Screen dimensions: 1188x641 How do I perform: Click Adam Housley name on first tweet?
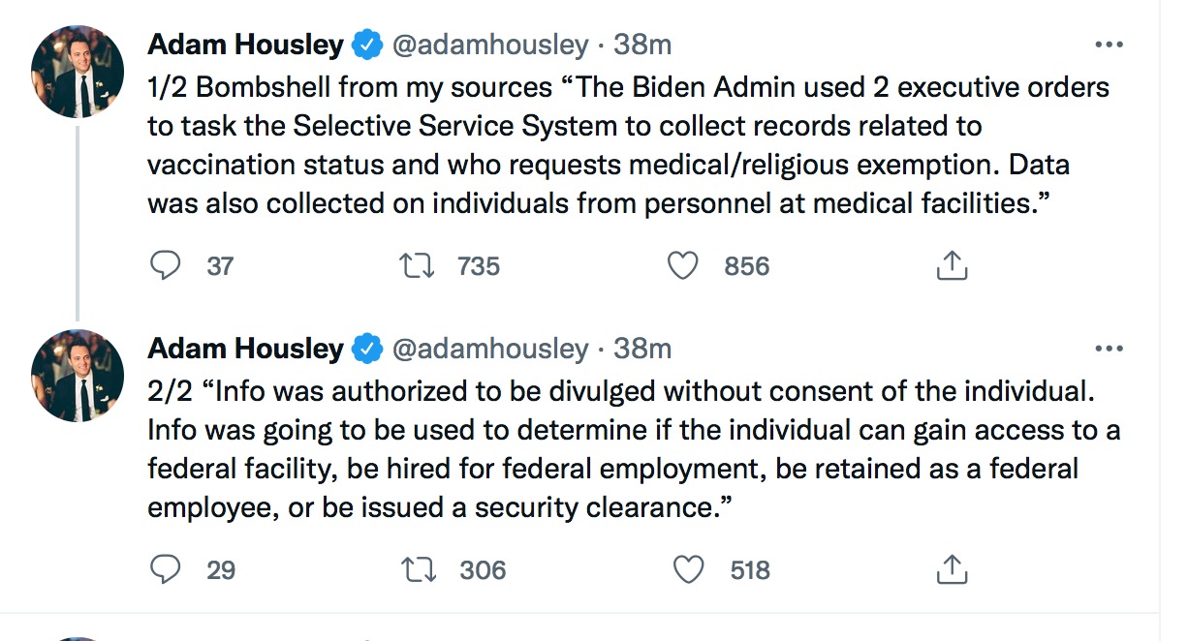click(245, 45)
